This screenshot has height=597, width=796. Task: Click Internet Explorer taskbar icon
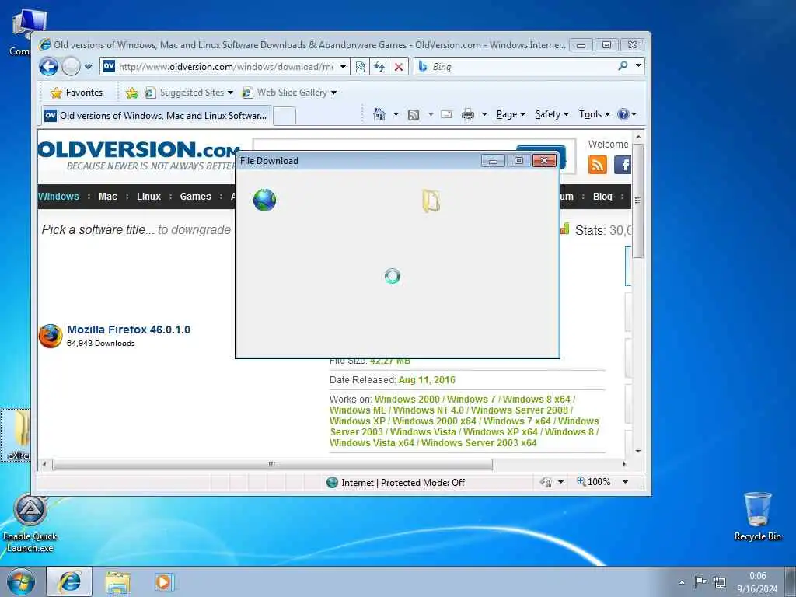(x=69, y=581)
